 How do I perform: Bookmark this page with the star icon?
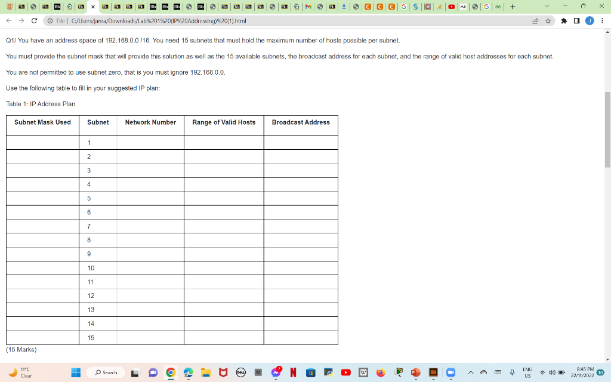tap(548, 20)
